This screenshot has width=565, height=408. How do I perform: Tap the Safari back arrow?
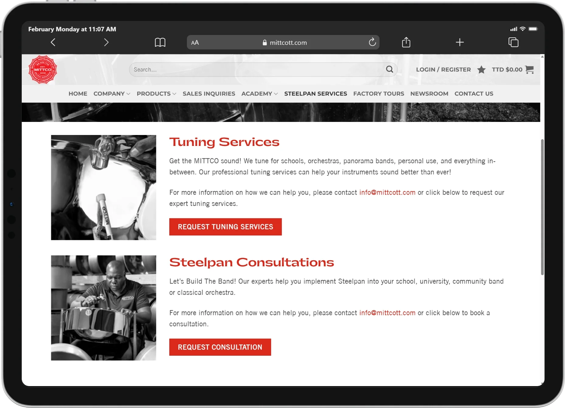click(x=53, y=42)
